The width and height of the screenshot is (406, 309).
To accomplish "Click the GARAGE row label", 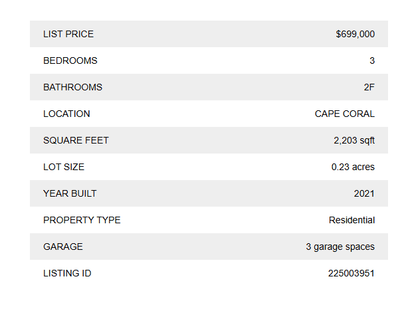I will [x=63, y=247].
